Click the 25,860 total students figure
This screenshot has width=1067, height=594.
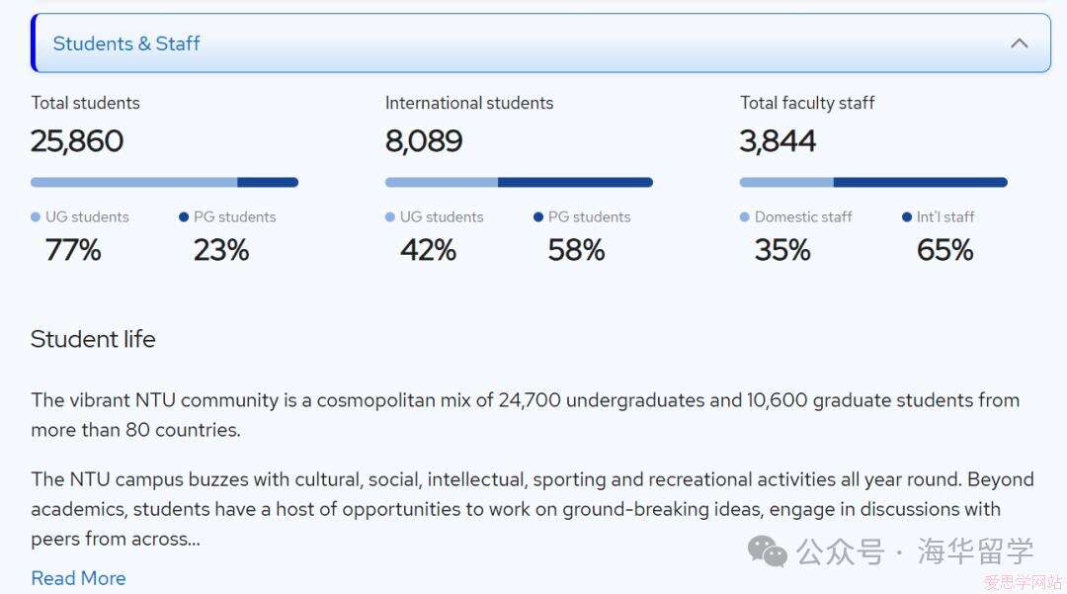click(77, 141)
